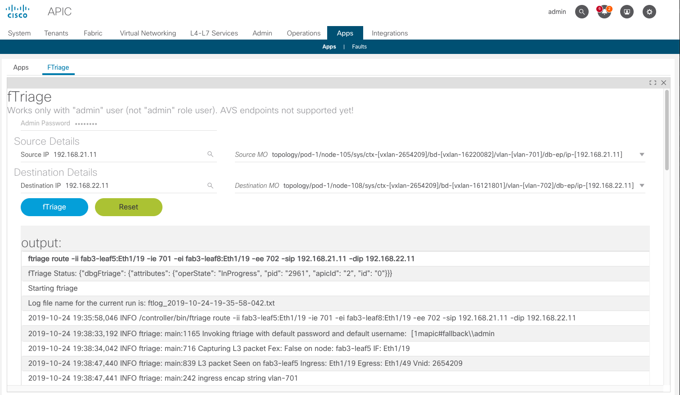Open the alerts bell notification icon
The width and height of the screenshot is (680, 395).
point(604,12)
